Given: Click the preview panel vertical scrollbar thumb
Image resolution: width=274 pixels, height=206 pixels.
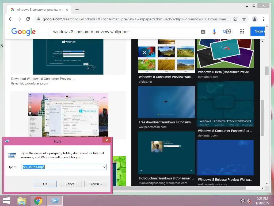Looking at the screenshot, I should click(262, 118).
